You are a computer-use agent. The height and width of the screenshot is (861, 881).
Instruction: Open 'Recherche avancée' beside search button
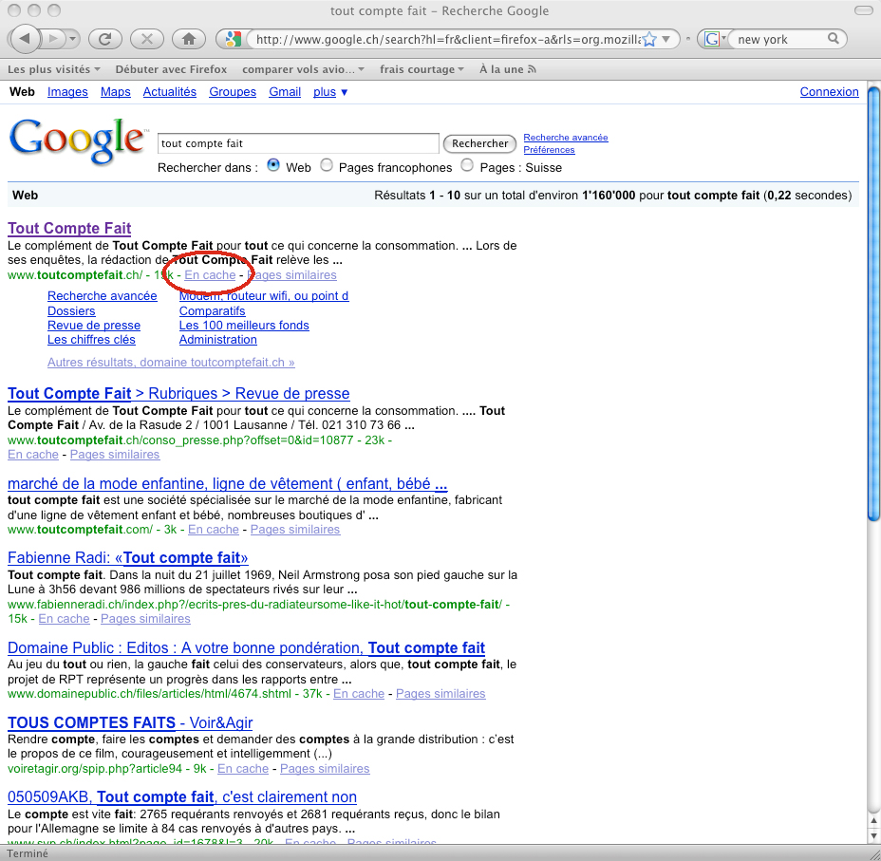click(x=566, y=137)
